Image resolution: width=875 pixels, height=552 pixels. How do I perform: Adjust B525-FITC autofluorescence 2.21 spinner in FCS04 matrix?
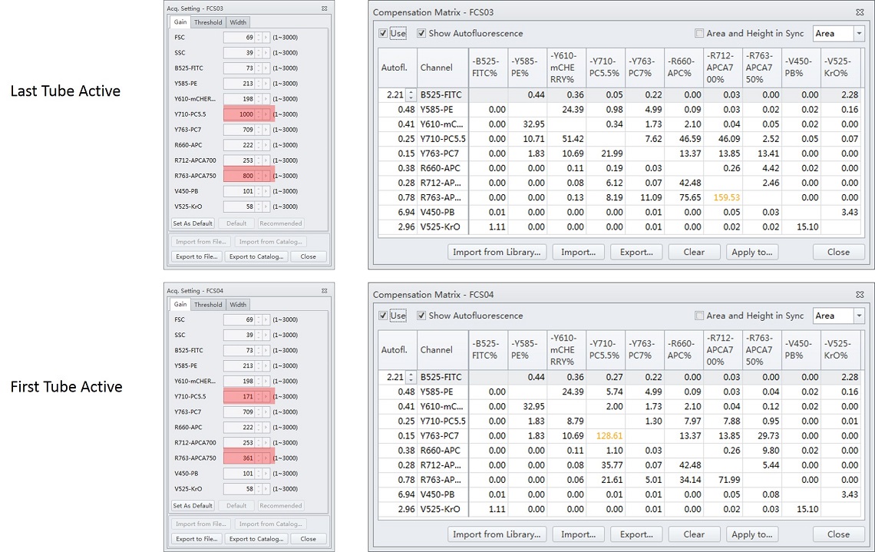(x=411, y=377)
